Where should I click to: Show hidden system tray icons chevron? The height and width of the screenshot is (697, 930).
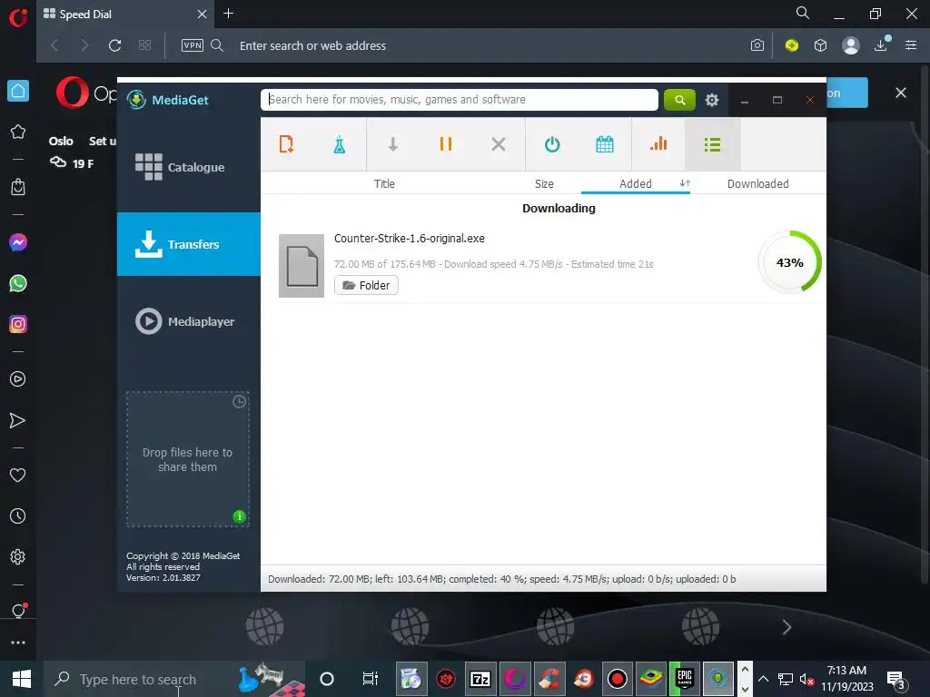pyautogui.click(x=763, y=679)
